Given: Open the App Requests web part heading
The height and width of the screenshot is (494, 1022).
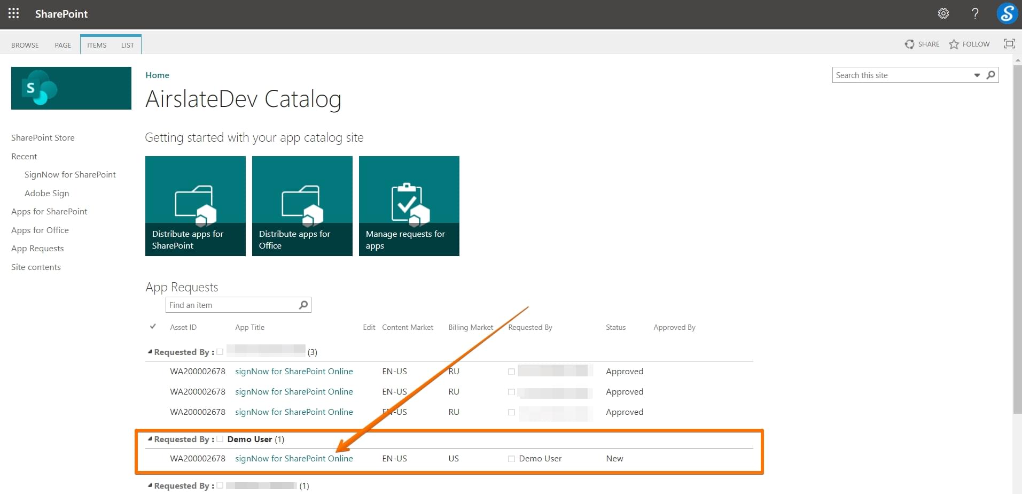Looking at the screenshot, I should point(182,287).
